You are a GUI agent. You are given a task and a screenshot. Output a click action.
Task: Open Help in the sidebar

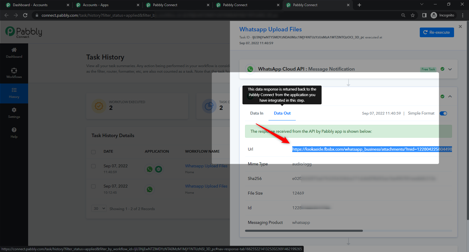pos(14,133)
